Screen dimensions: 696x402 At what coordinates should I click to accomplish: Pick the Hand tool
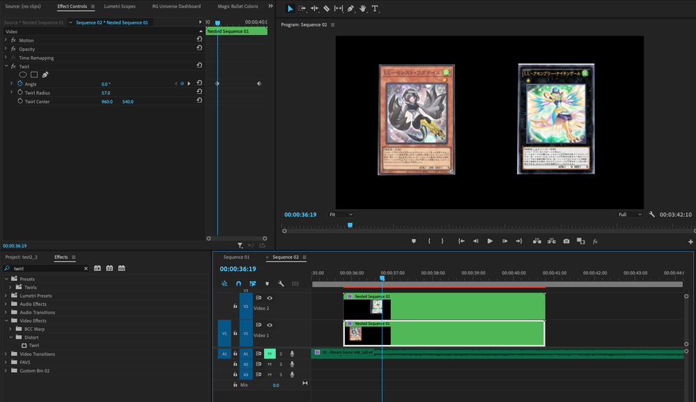363,9
